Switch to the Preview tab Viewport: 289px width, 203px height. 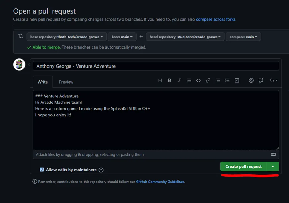click(x=66, y=82)
